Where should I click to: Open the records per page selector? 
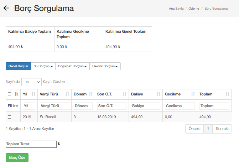coord(31,82)
